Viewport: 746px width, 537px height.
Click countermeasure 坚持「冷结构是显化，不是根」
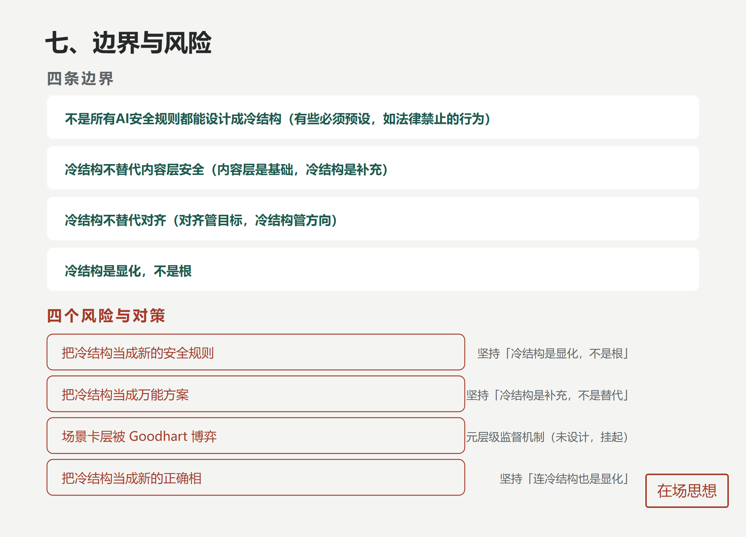(554, 354)
